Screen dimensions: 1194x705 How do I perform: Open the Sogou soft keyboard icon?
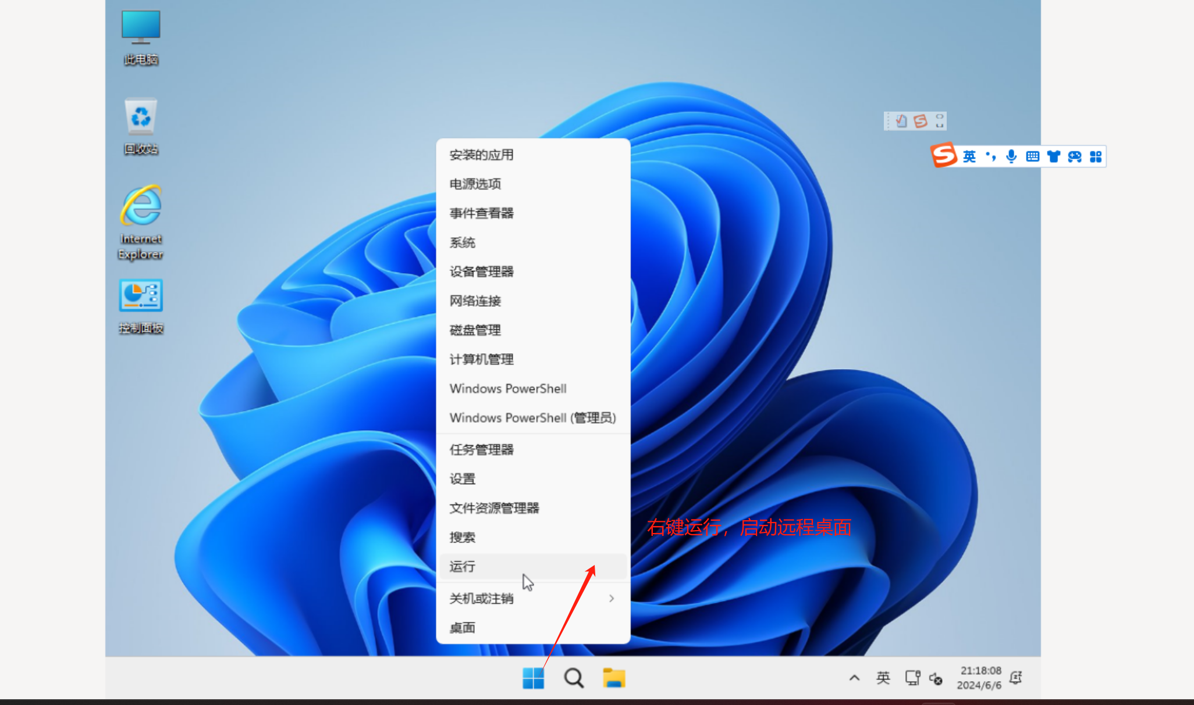[x=1032, y=156]
